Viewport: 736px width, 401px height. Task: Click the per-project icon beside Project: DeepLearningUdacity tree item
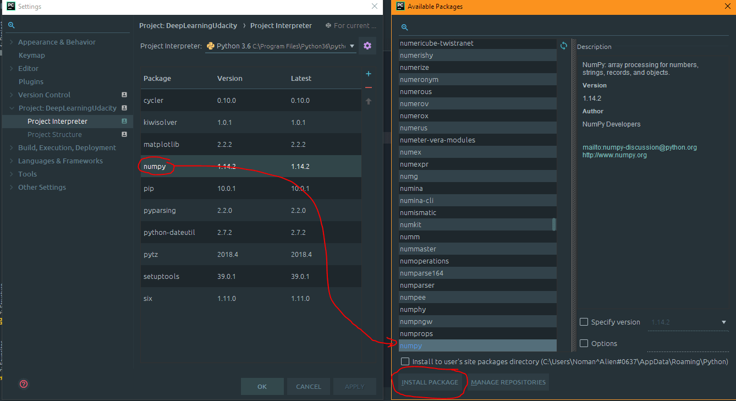tap(124, 108)
